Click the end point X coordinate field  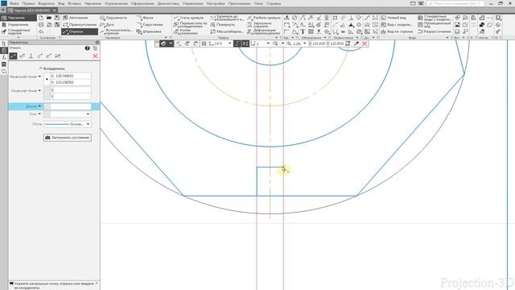(x=70, y=89)
